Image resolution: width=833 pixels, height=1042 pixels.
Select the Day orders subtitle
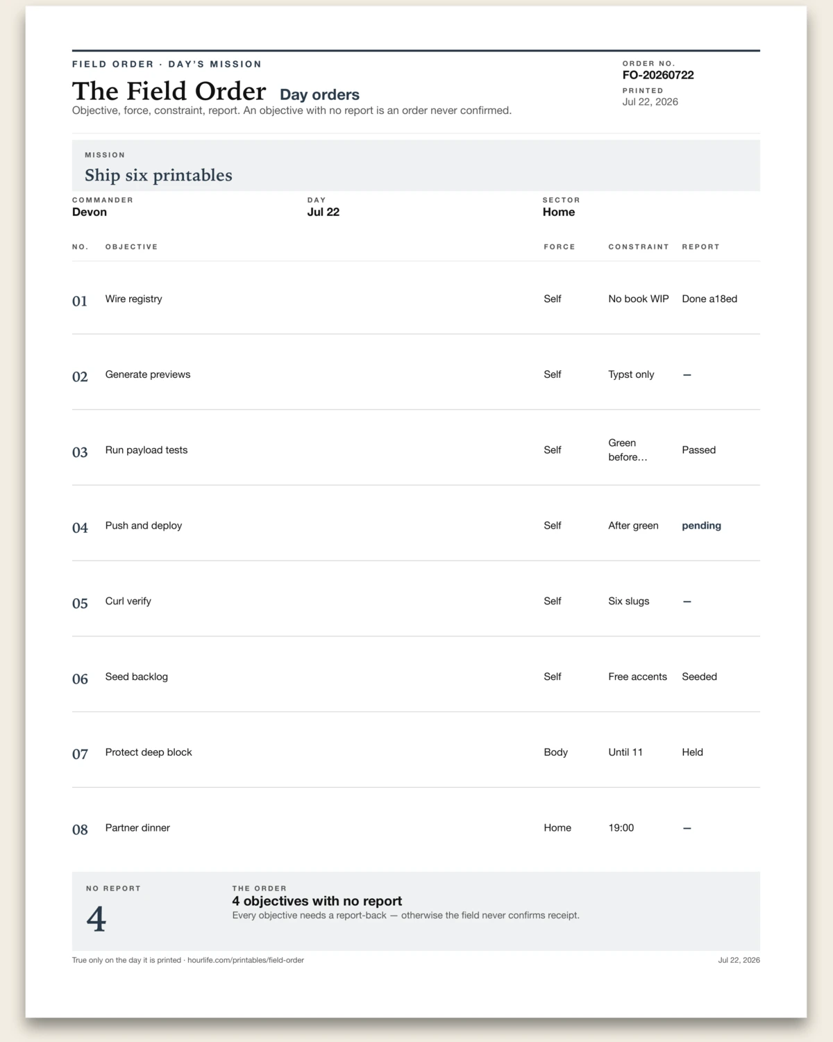[x=319, y=94]
